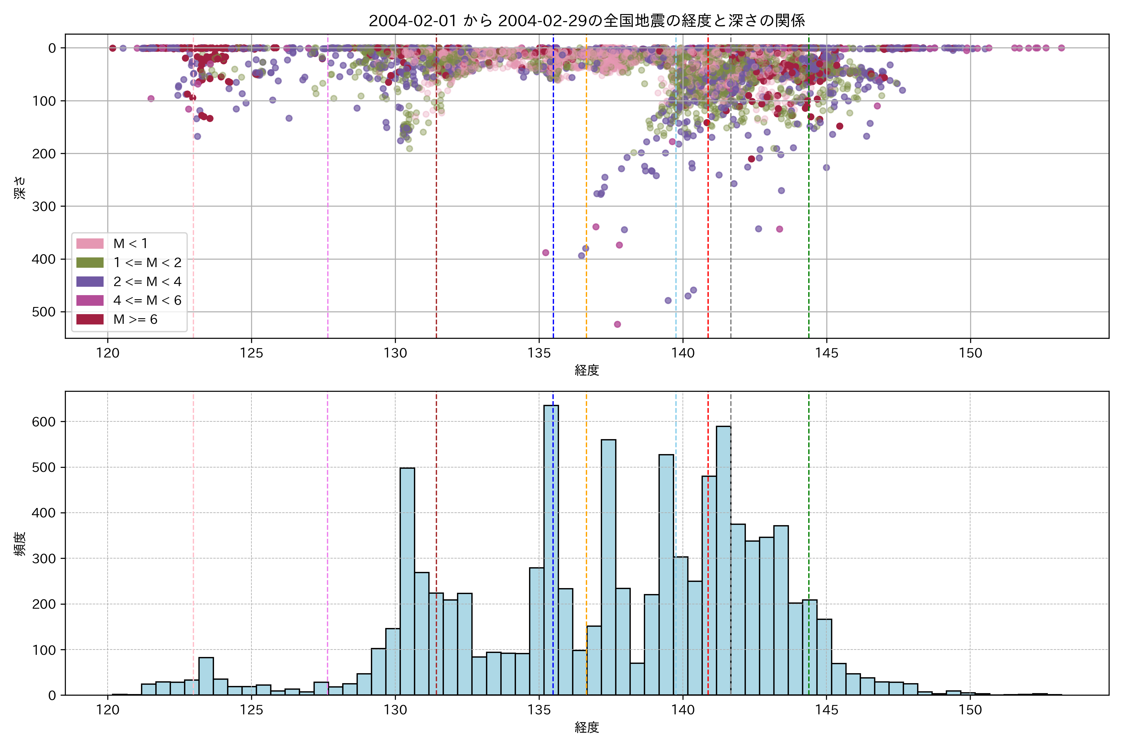Click the legend text '2 <= M < 4'
Image resolution: width=1123 pixels, height=748 pixels.
(x=147, y=281)
